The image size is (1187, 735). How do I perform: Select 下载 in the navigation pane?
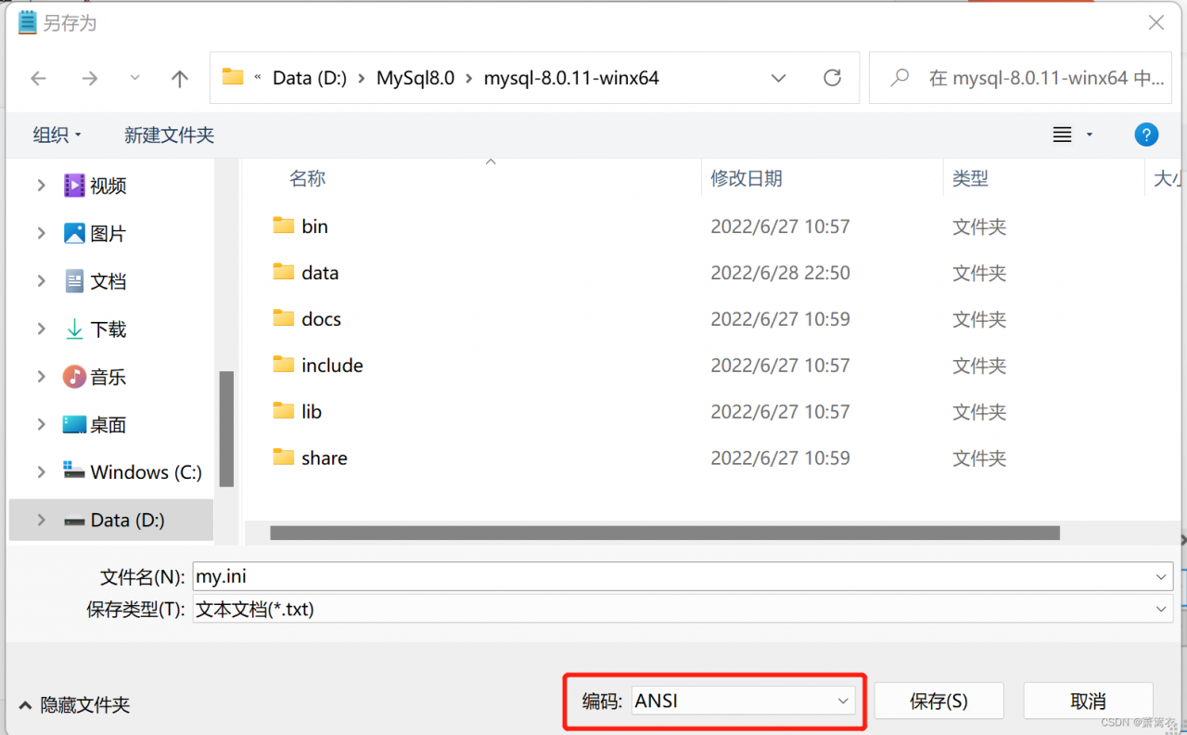click(96, 329)
